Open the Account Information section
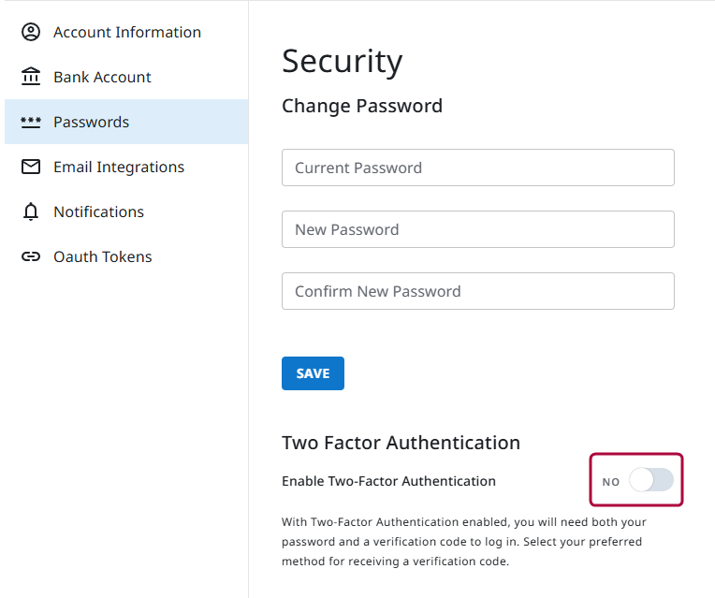The height and width of the screenshot is (598, 715). [x=126, y=33]
